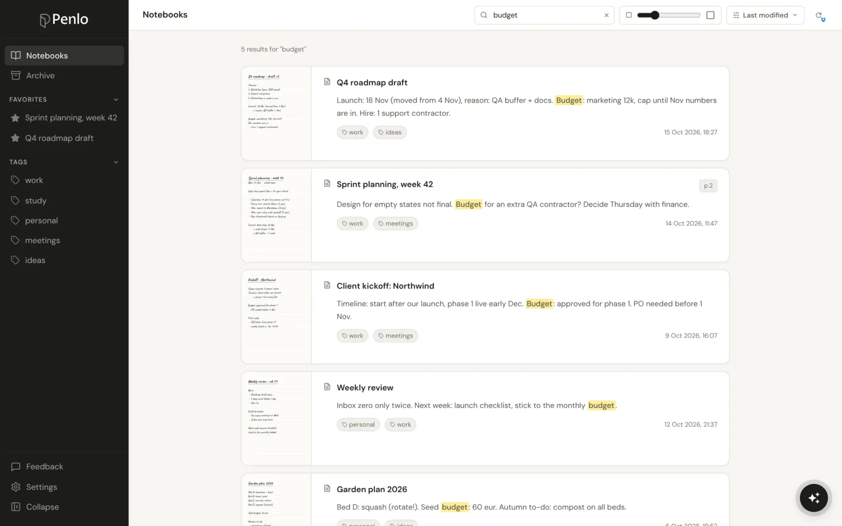Image resolution: width=842 pixels, height=526 pixels.
Task: Collapse the sidebar
Action: tap(35, 507)
